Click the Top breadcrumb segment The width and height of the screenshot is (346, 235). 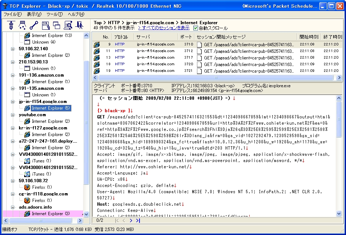pyautogui.click(x=97, y=22)
